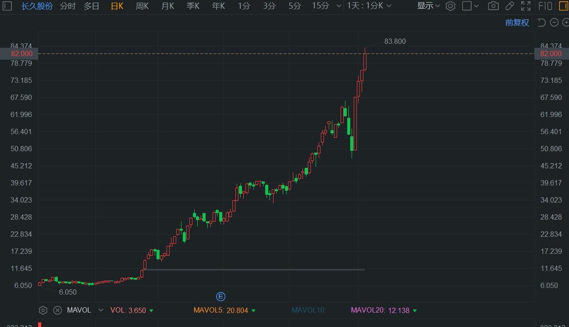Open MAVOL indicator settings gear
569x327 pixels.
click(x=43, y=310)
